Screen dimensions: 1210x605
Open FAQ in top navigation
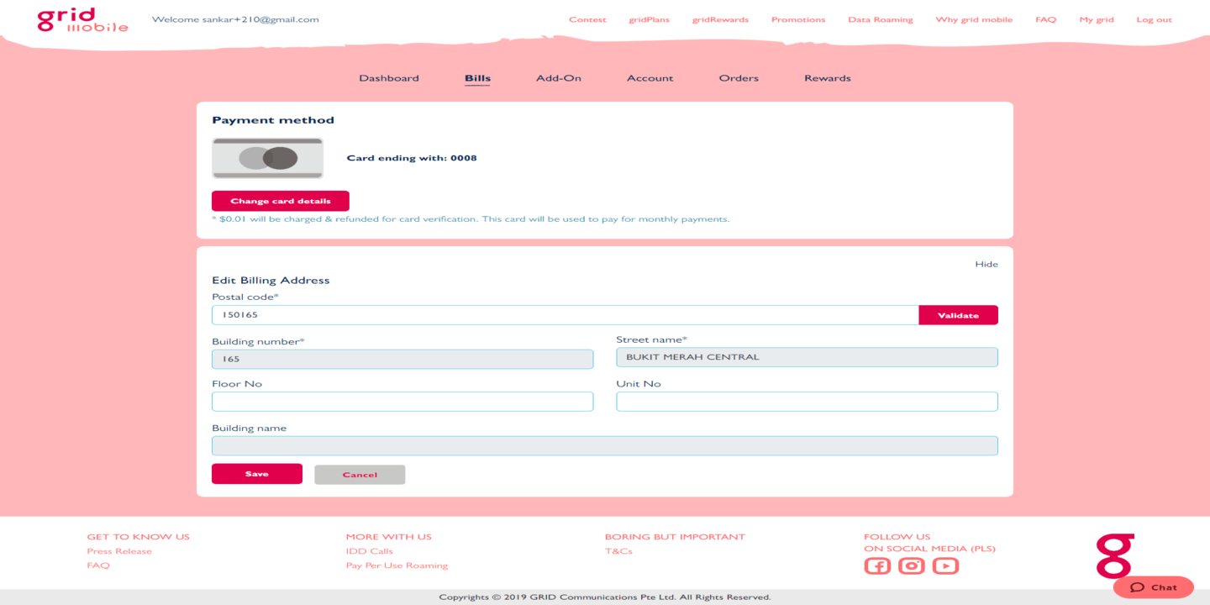point(1046,19)
